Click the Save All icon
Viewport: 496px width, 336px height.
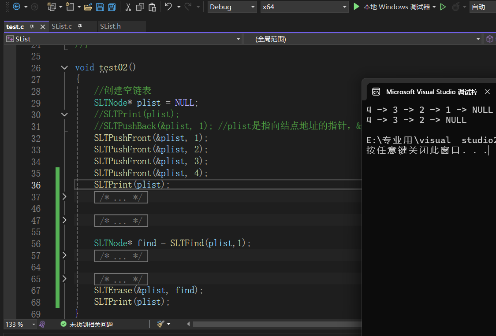[112, 7]
